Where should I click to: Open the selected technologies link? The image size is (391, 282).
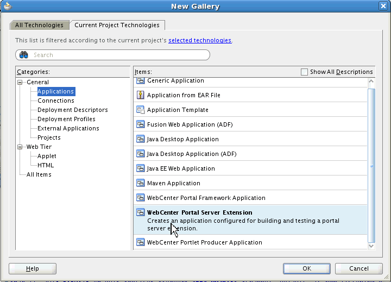200,40
